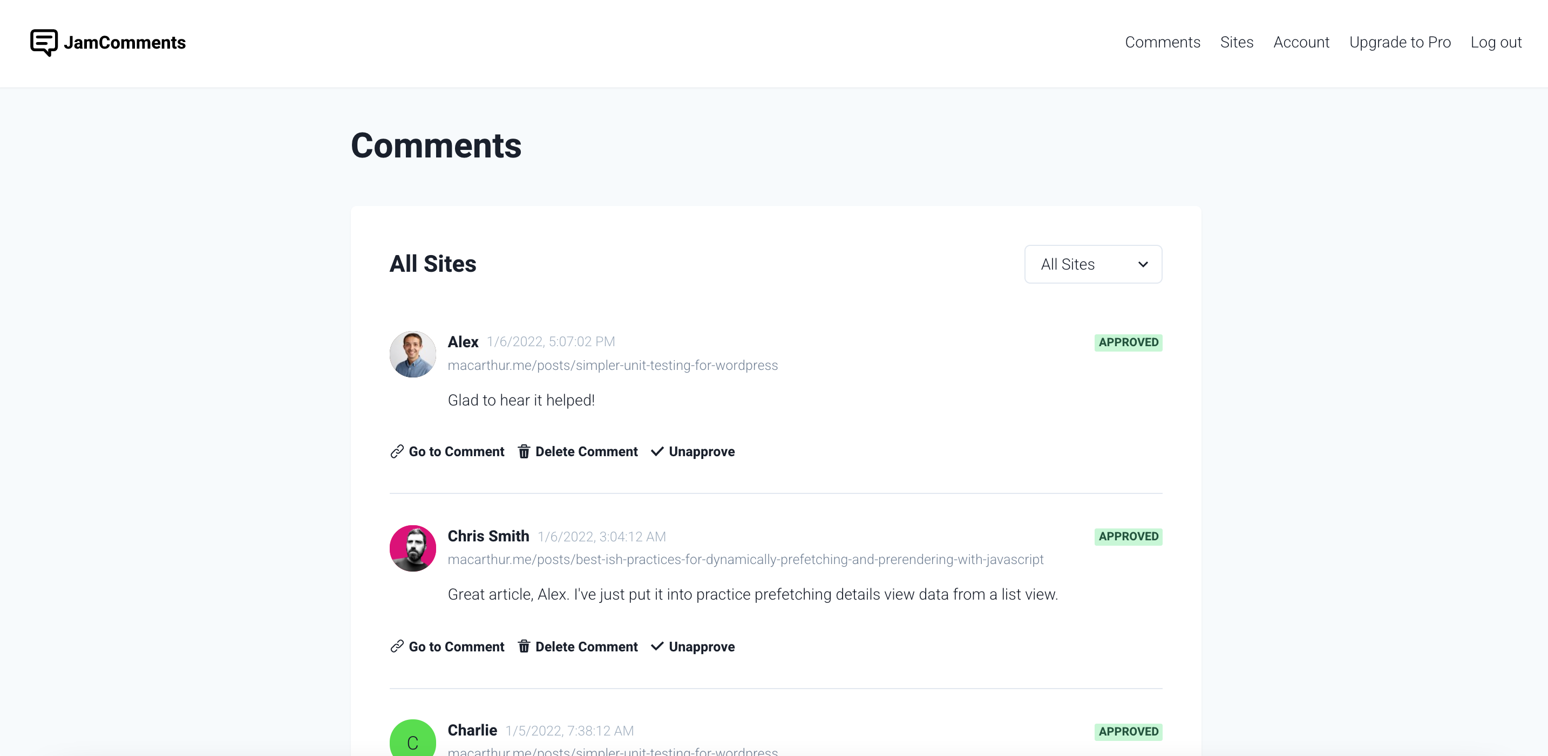Open Comments in top navigation
The height and width of the screenshot is (756, 1548).
tap(1162, 42)
